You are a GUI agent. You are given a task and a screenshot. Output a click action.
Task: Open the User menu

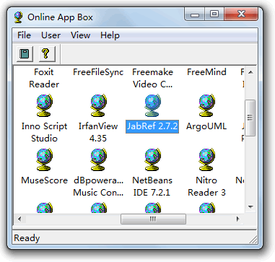click(51, 35)
